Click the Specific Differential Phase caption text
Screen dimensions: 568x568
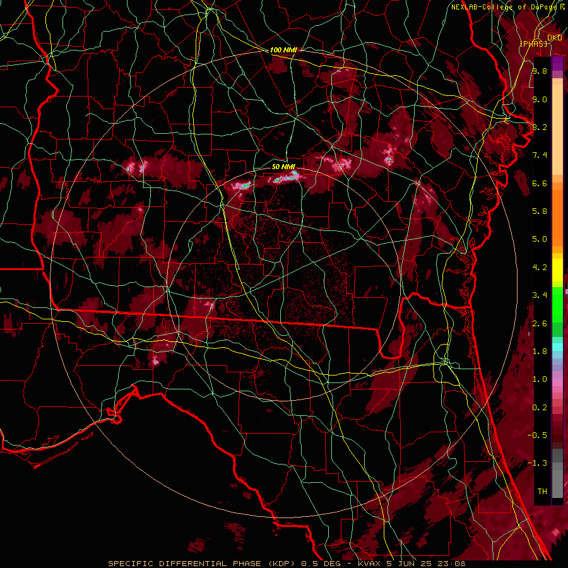pyautogui.click(x=287, y=564)
